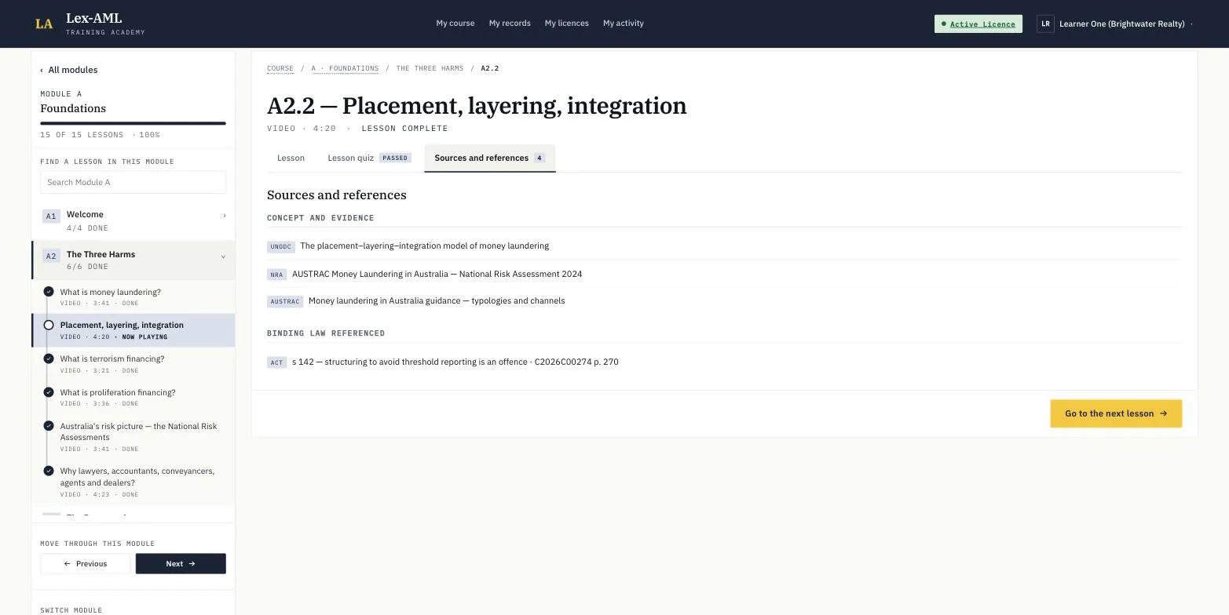
Task: Click the Lex-AML Training Academy title
Action: [105, 24]
